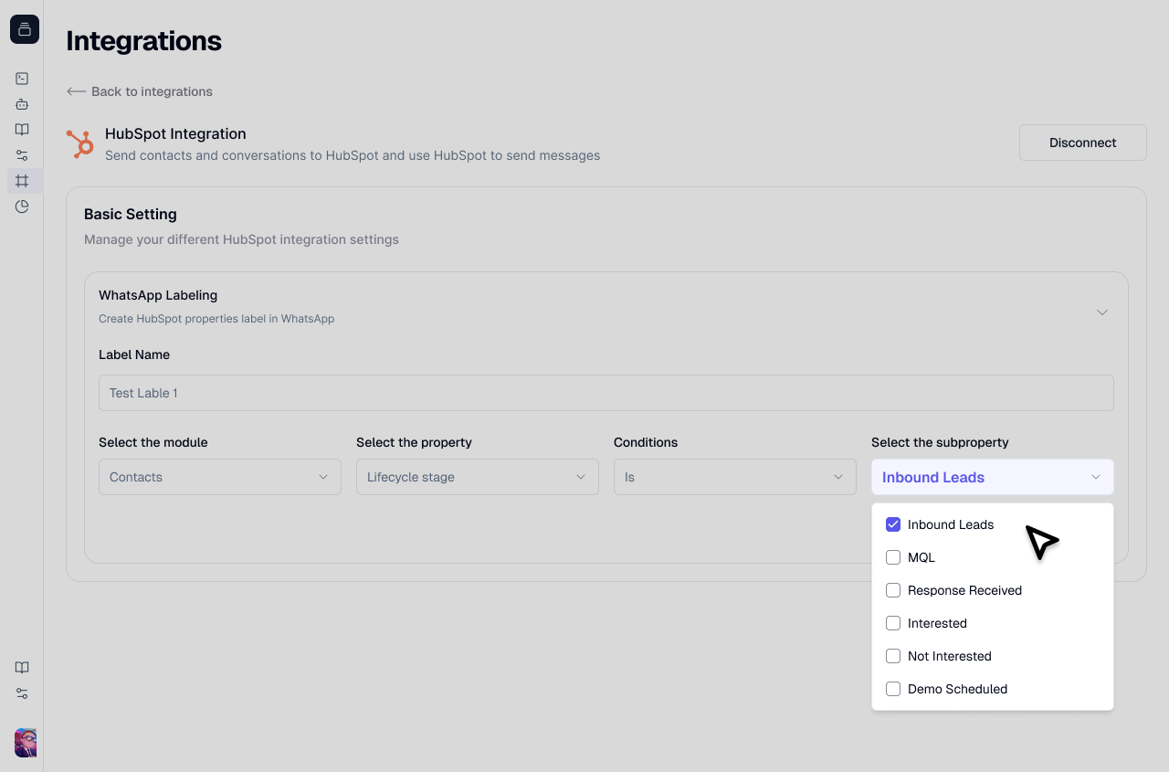Open the pie chart analytics sidebar icon
This screenshot has height=772, width=1169.
(x=22, y=206)
